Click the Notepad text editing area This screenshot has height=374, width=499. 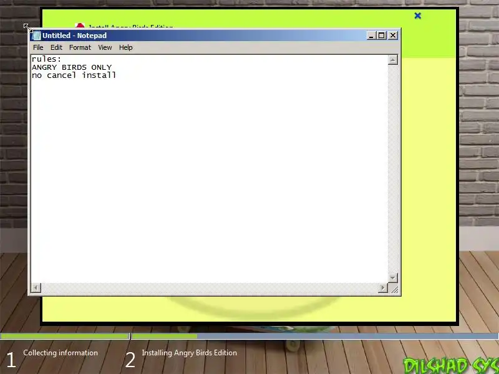click(x=210, y=168)
